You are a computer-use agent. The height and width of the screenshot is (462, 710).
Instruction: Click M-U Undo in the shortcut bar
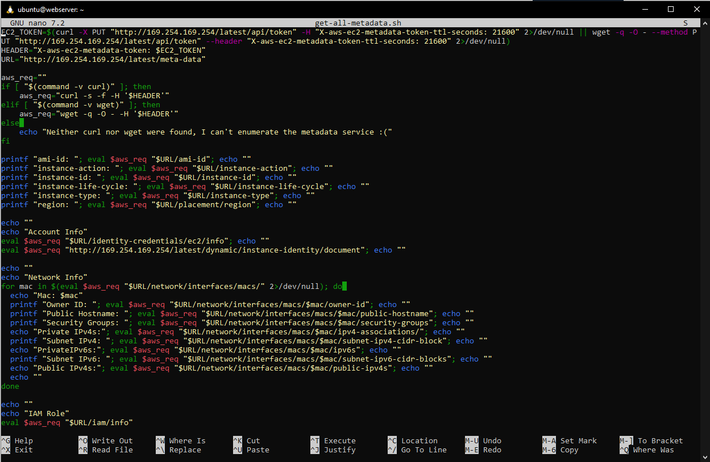point(483,441)
